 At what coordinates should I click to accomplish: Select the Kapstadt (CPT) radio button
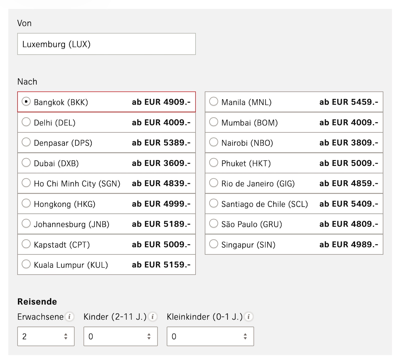tap(26, 244)
